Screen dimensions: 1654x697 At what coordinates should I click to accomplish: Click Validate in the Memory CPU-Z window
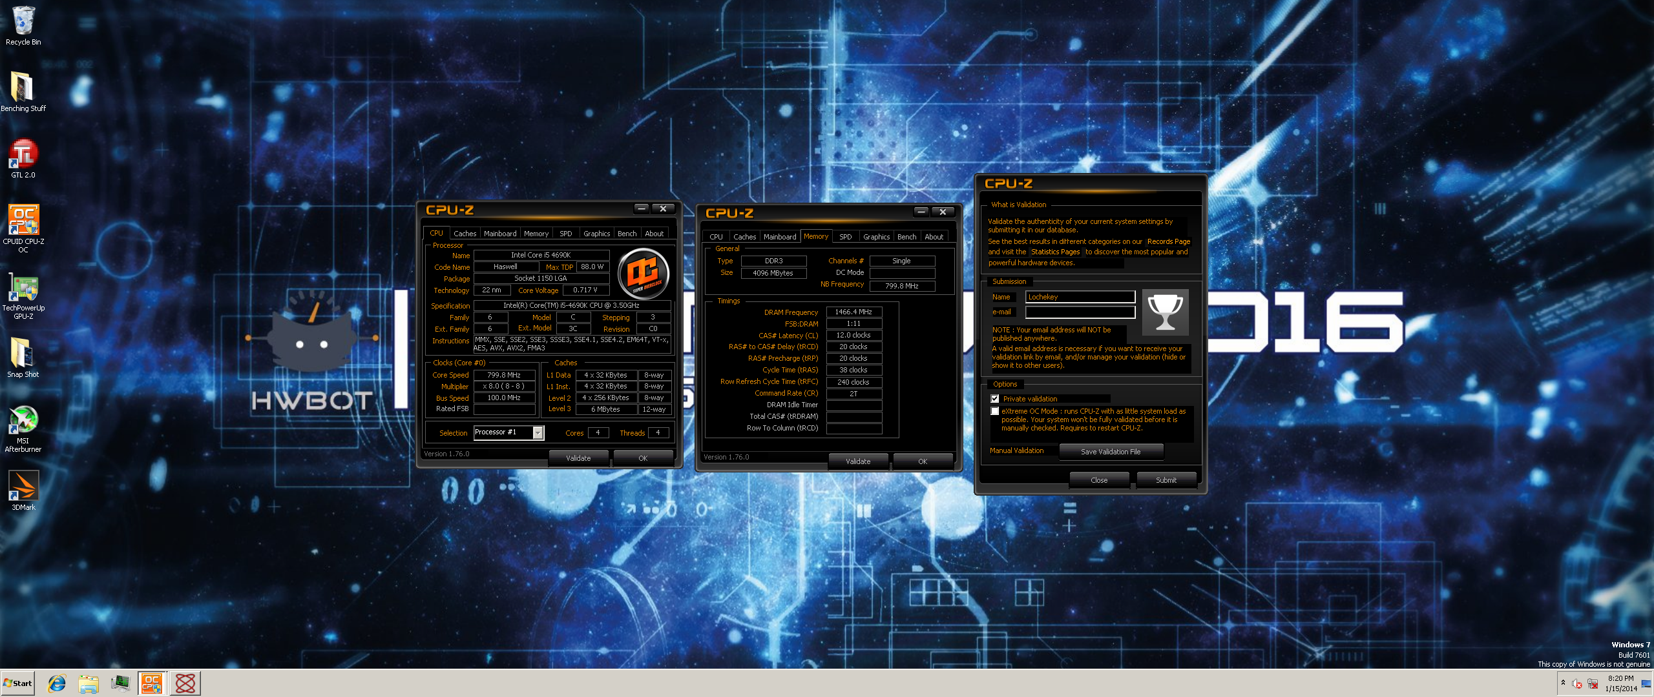858,461
